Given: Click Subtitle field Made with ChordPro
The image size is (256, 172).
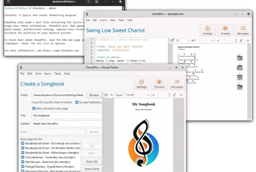Looking at the screenshot, I should (67, 124).
